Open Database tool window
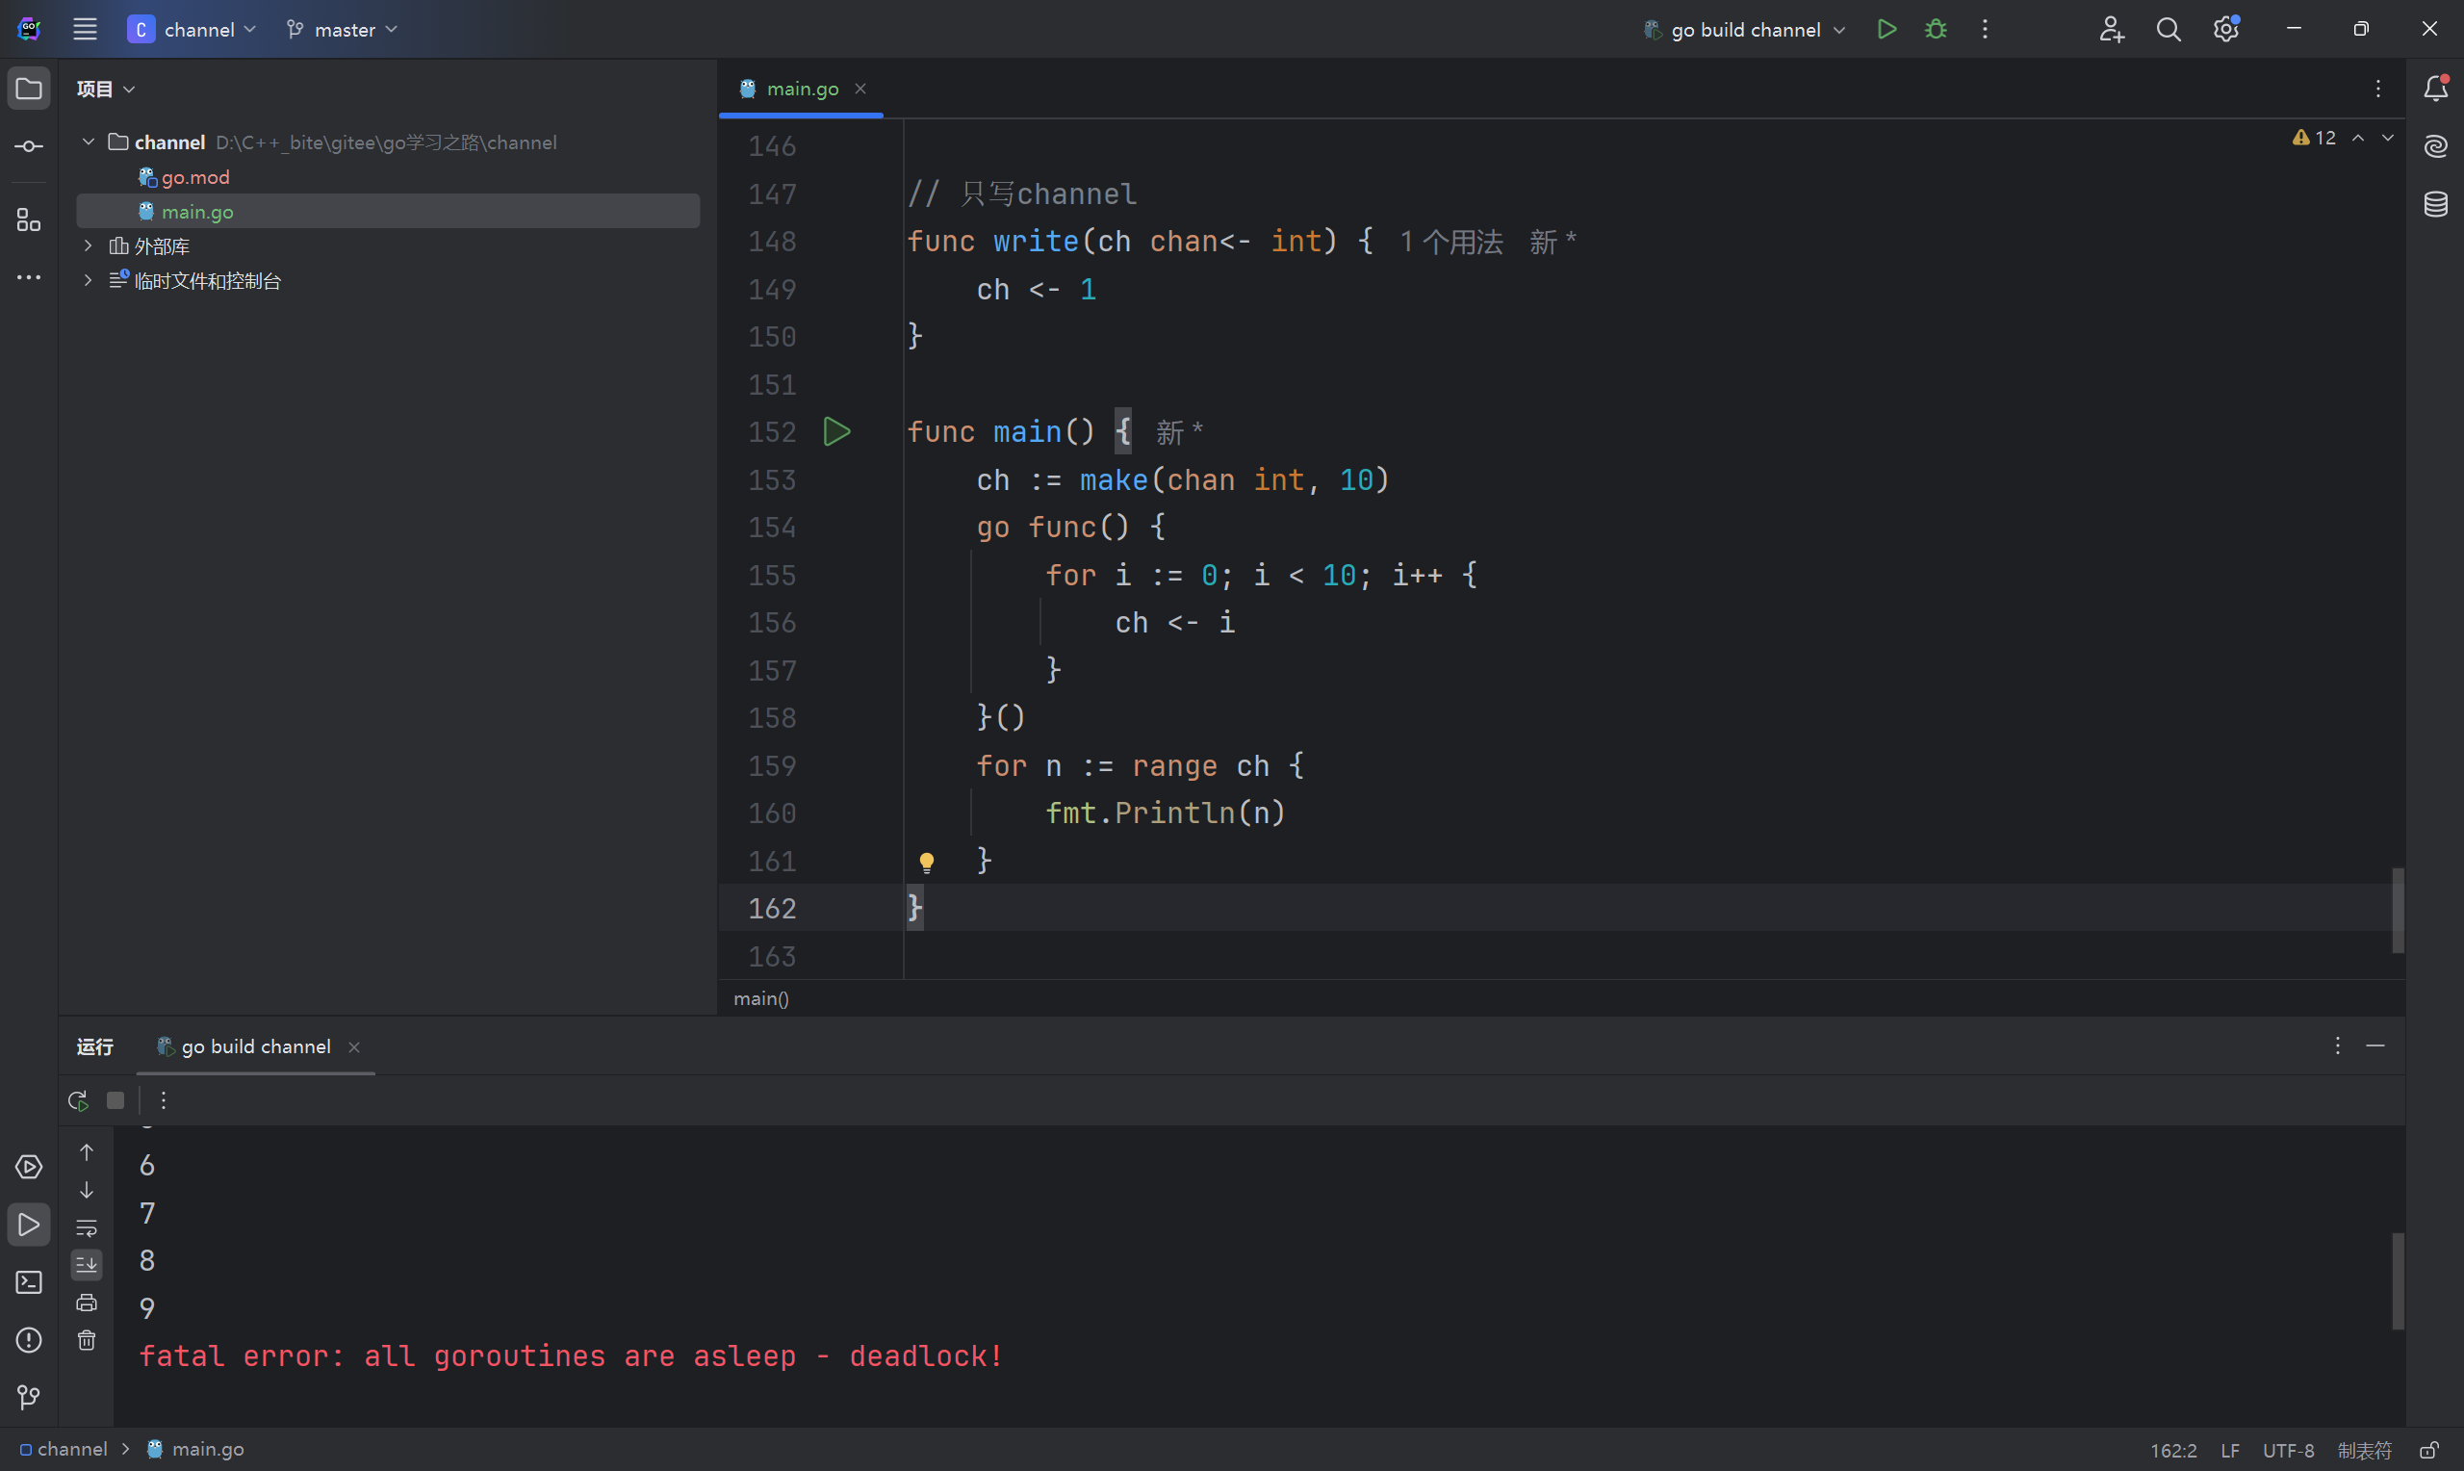2464x1471 pixels. point(2435,204)
